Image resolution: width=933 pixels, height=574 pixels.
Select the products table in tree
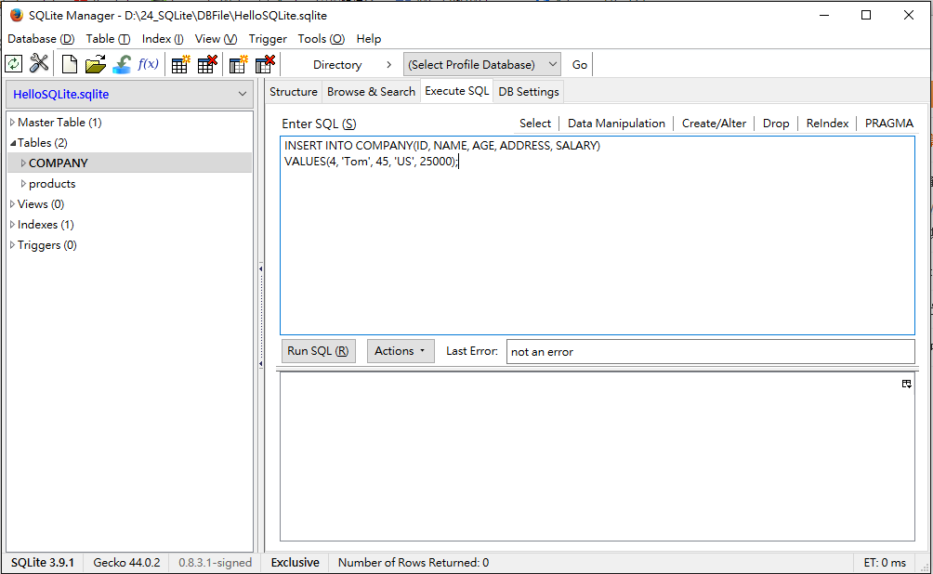pos(52,184)
